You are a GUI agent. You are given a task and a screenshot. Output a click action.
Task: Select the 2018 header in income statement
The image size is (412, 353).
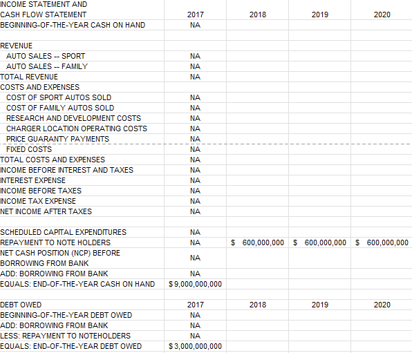pyautogui.click(x=257, y=15)
